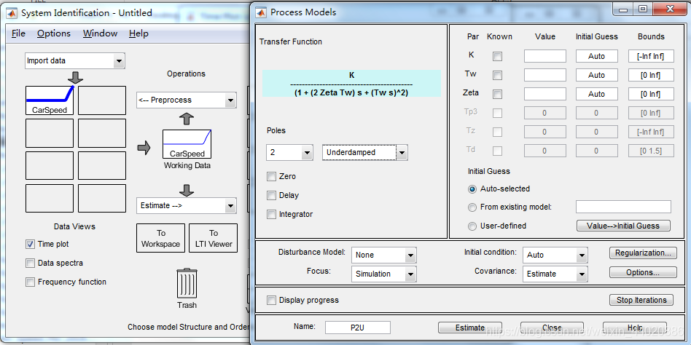
Task: Open the Focus dropdown
Action: pyautogui.click(x=383, y=274)
